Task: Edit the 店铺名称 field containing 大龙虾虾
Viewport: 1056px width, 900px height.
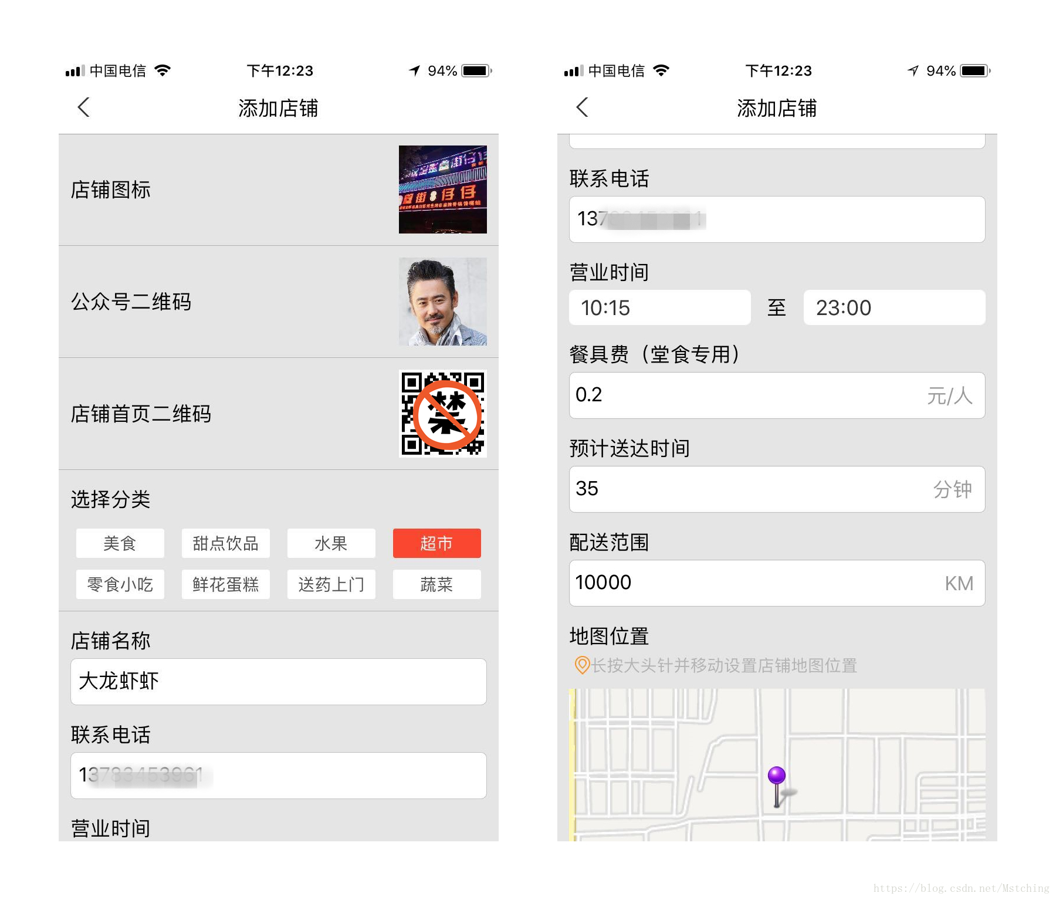Action: point(279,682)
